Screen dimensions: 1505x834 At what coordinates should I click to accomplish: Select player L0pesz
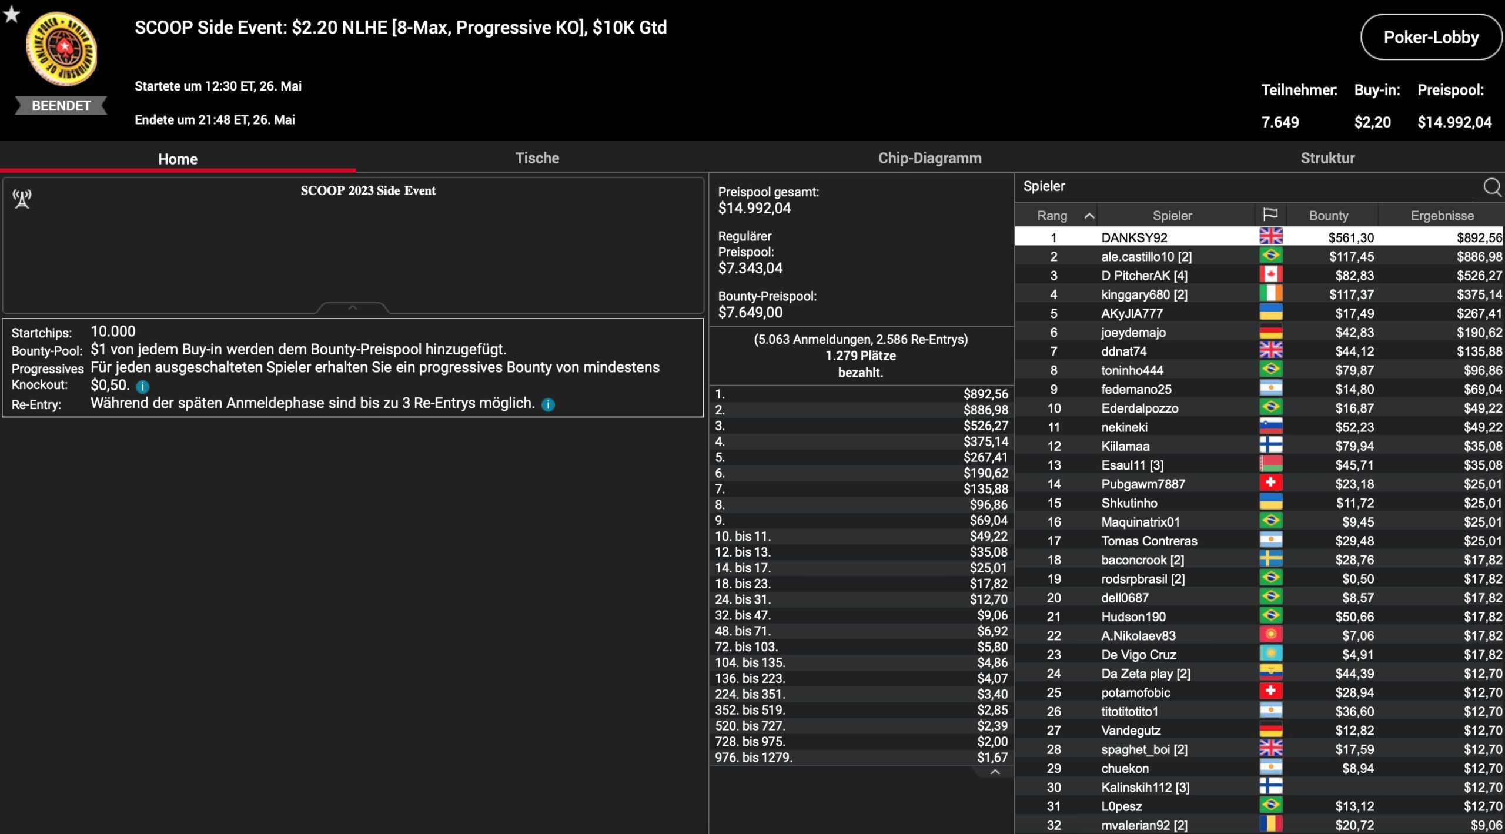(x=1121, y=806)
